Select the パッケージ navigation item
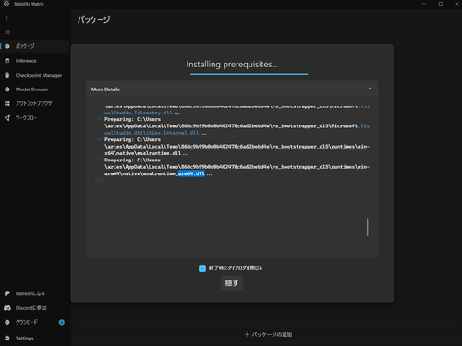462x346 pixels. pyautogui.click(x=35, y=46)
